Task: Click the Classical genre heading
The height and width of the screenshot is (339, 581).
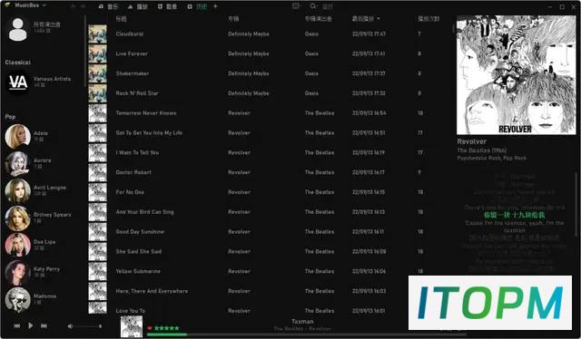Action: point(18,63)
